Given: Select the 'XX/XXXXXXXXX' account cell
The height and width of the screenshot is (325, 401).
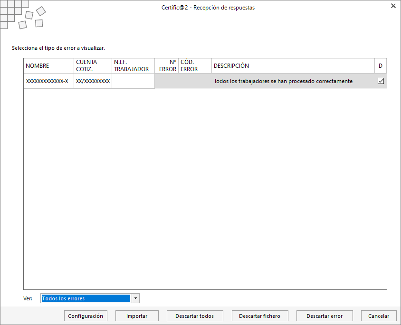Looking at the screenshot, I should [x=93, y=81].
